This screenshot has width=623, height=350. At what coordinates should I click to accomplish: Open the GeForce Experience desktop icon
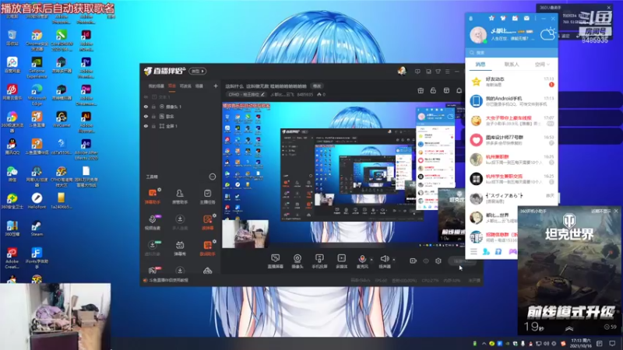pos(37,68)
